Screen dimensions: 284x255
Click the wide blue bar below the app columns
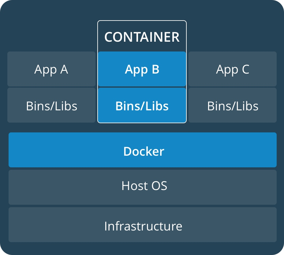[x=143, y=150]
